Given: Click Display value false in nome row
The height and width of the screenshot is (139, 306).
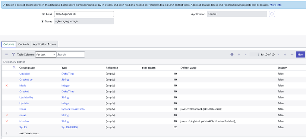Looking at the screenshot, I should pos(281,115).
